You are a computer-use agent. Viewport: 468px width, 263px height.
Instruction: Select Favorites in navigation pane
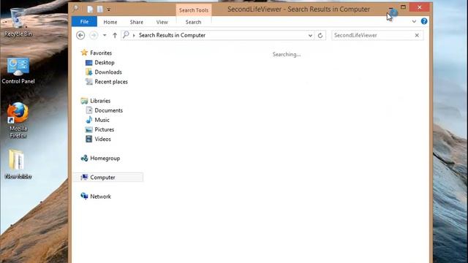click(101, 53)
